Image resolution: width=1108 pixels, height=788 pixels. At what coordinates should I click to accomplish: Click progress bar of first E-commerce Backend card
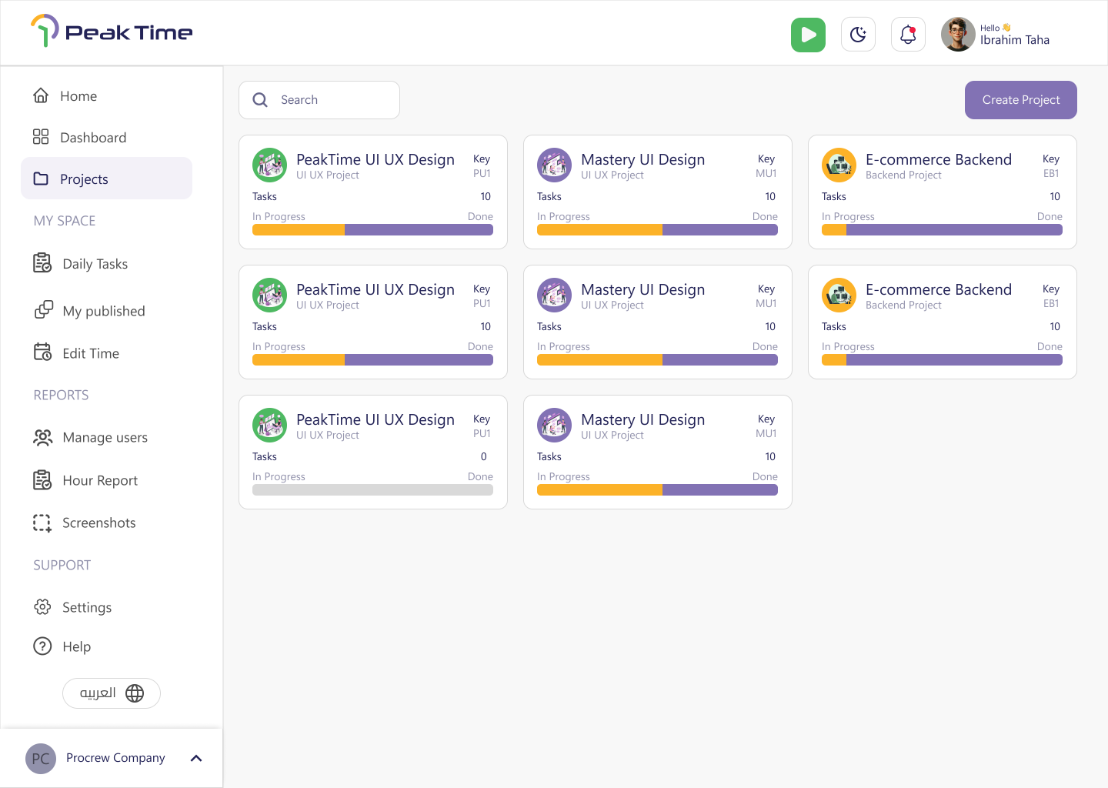click(x=942, y=229)
